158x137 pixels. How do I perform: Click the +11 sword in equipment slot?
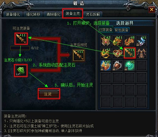coord(21,39)
